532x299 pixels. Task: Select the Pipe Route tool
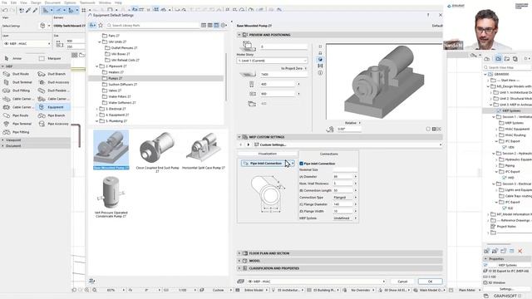pos(17,115)
